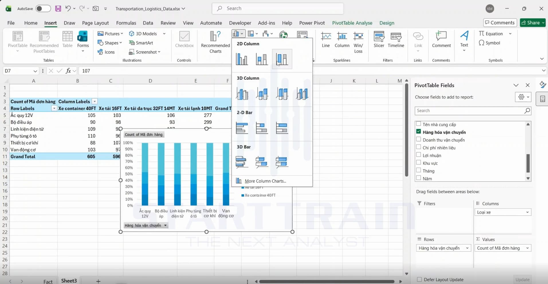Image resolution: width=548 pixels, height=284 pixels.
Task: Undo the last action
Action: (x=68, y=9)
